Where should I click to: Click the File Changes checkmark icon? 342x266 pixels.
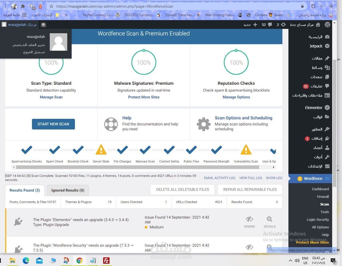[x=122, y=150]
